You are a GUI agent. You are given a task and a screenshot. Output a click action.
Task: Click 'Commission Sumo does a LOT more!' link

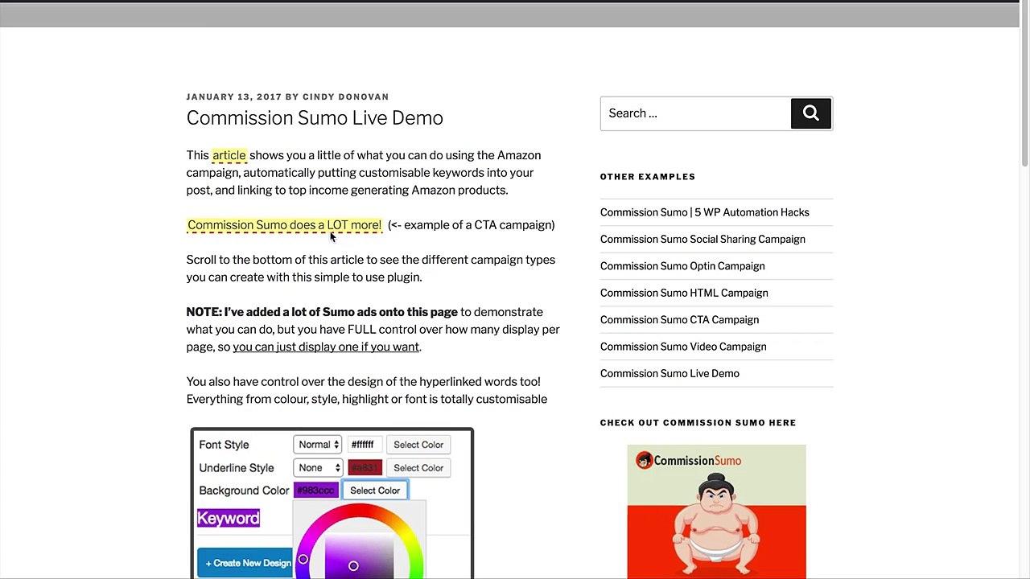(284, 225)
